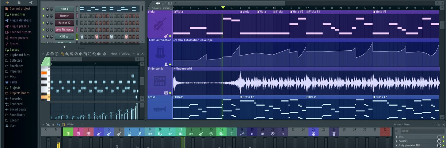Open the Viola clip menu at bar 1
446x148 pixels.
(175, 12)
